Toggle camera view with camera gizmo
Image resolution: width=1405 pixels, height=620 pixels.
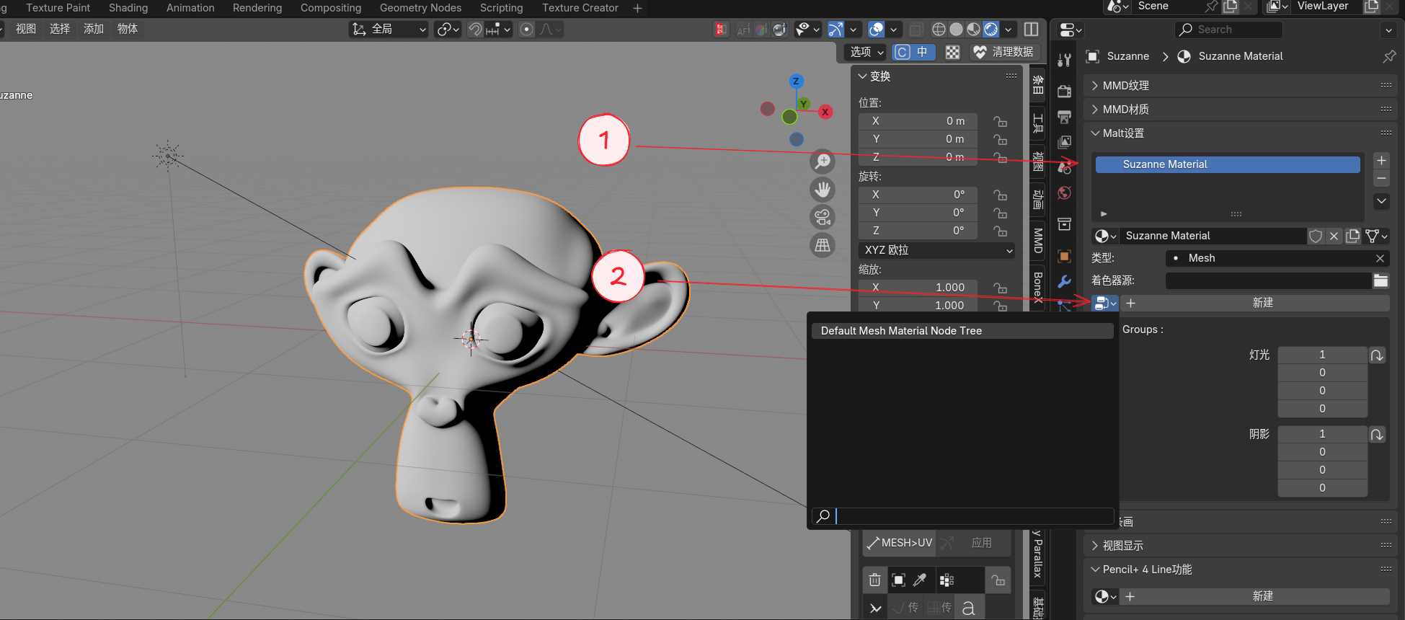click(x=823, y=217)
